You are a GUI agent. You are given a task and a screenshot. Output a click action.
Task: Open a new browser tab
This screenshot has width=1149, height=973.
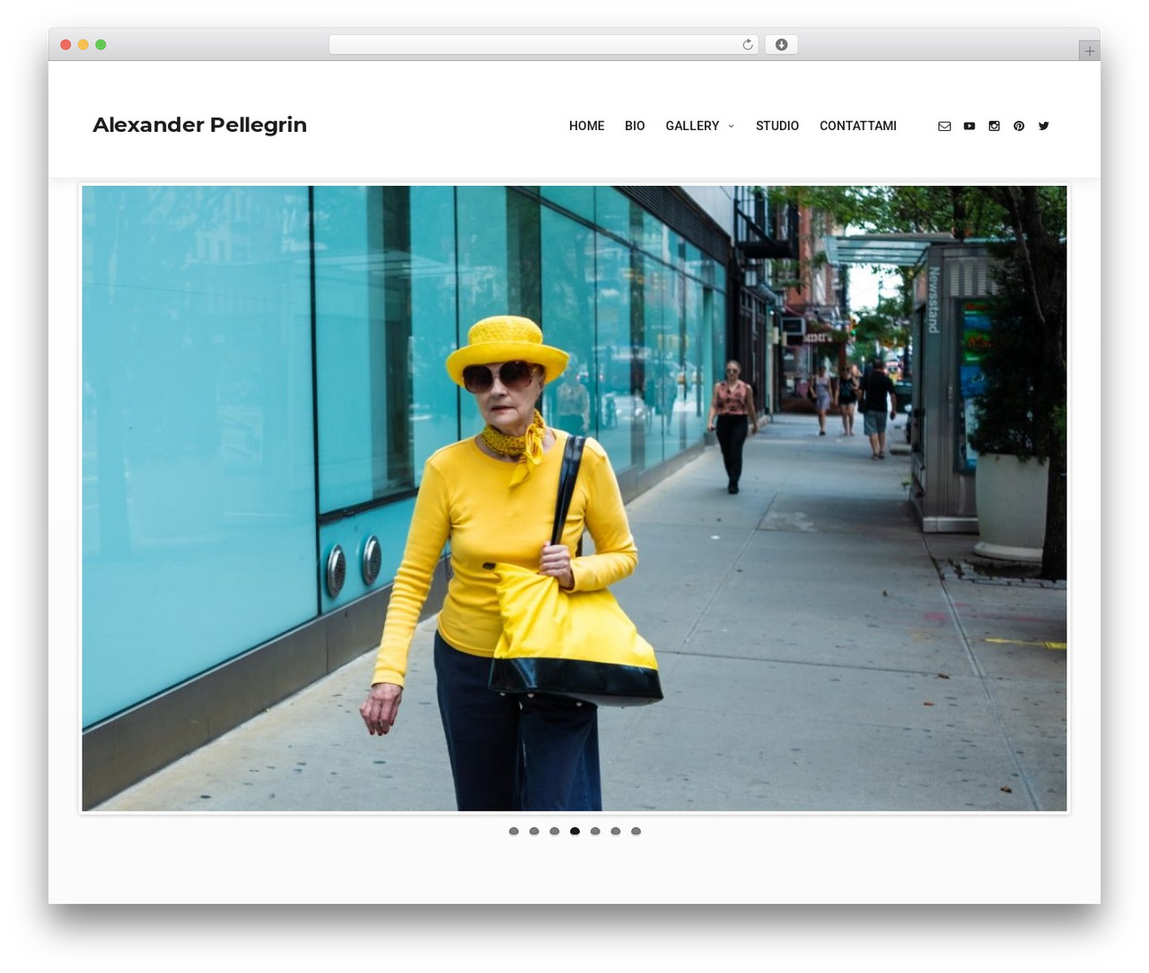[x=1089, y=51]
